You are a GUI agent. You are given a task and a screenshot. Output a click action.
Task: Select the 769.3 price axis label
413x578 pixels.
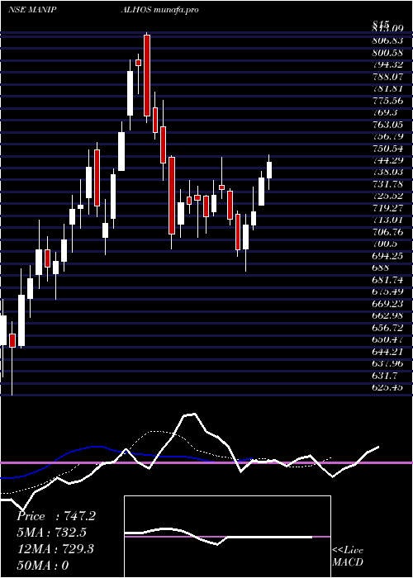(385, 112)
